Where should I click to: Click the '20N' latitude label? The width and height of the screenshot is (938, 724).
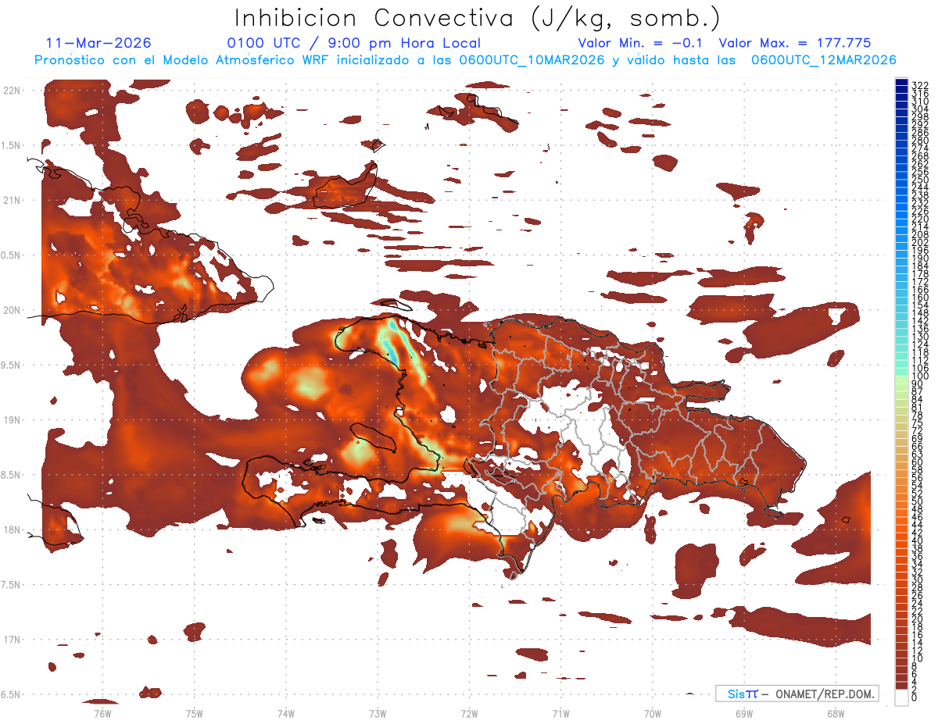click(11, 310)
